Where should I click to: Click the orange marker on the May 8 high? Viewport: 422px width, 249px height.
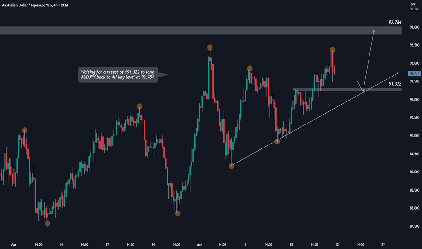[250, 68]
